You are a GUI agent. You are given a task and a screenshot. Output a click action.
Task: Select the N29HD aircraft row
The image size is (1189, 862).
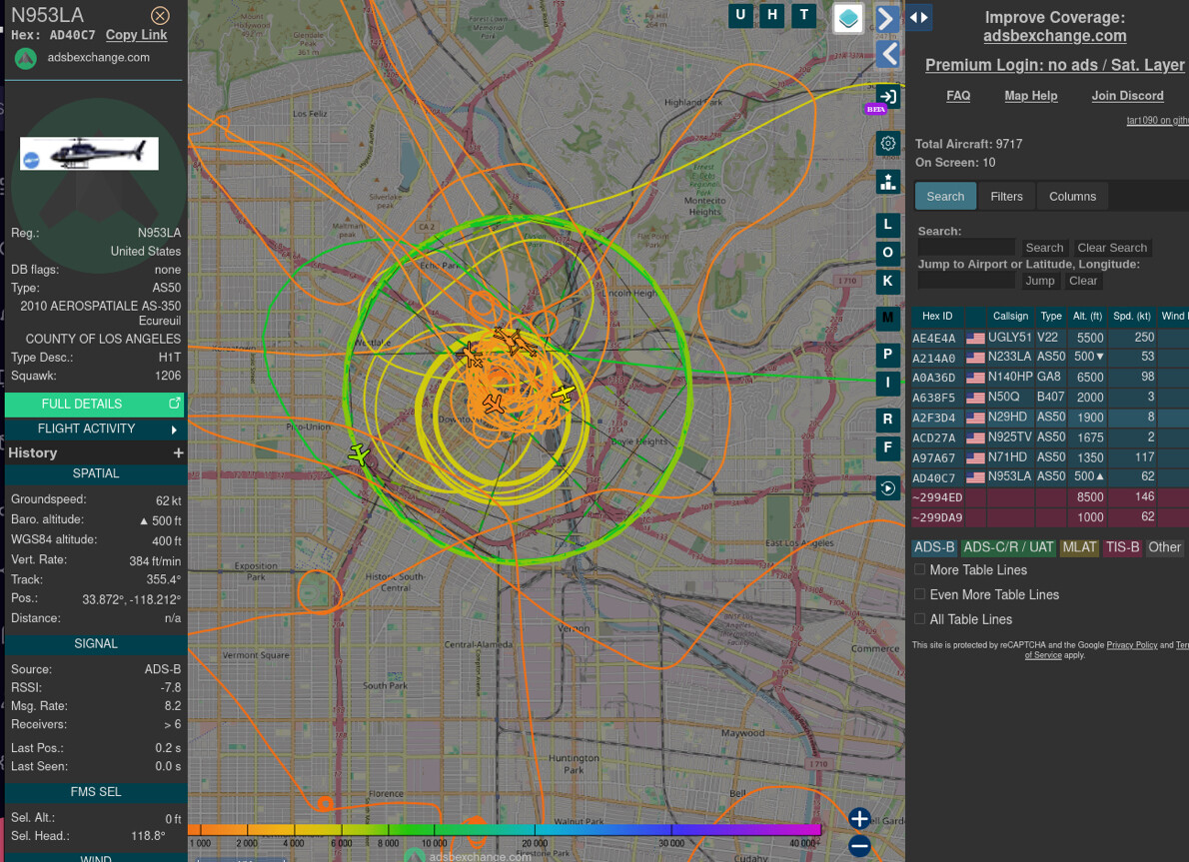coord(1050,418)
